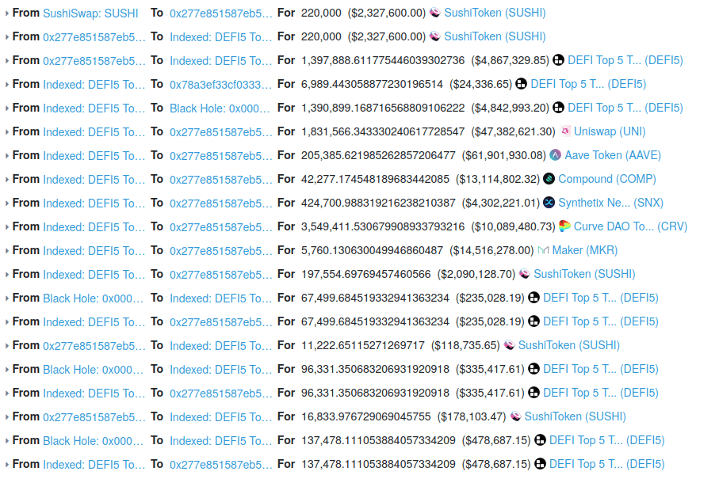The width and height of the screenshot is (719, 479).
Task: Select the value ($13,114,802.32)
Action: (x=498, y=180)
